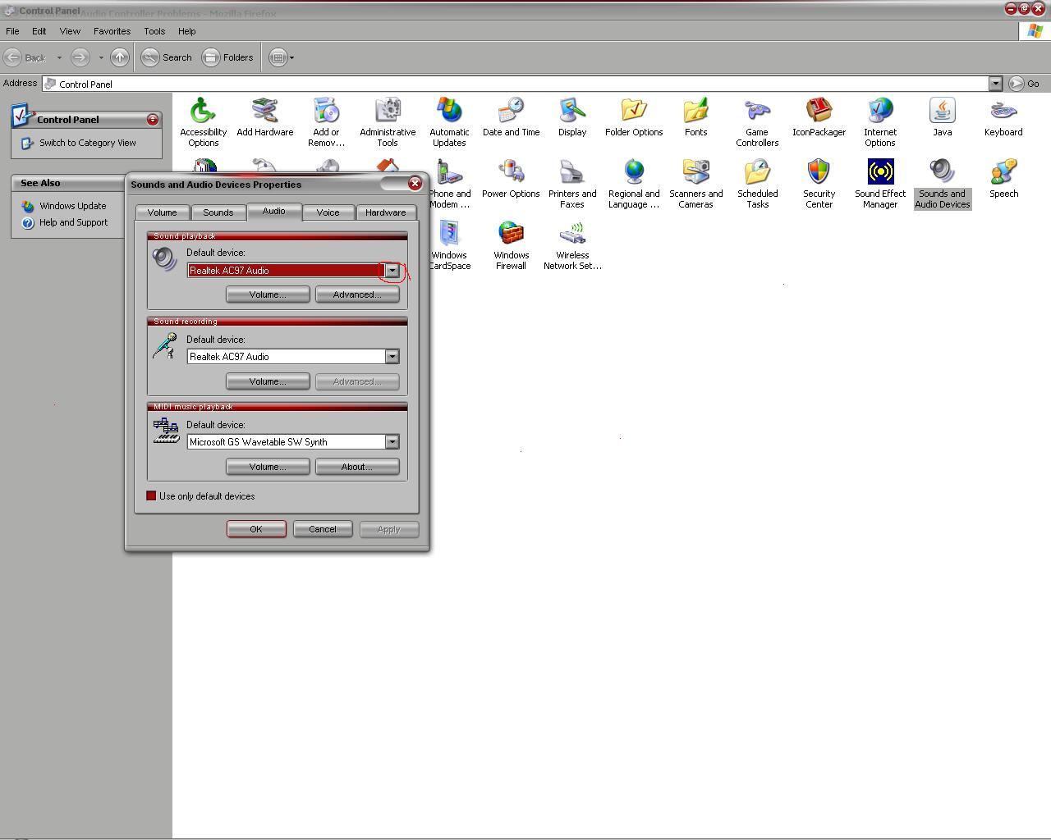
Task: Click Cancel in Sounds dialog
Action: pyautogui.click(x=323, y=529)
